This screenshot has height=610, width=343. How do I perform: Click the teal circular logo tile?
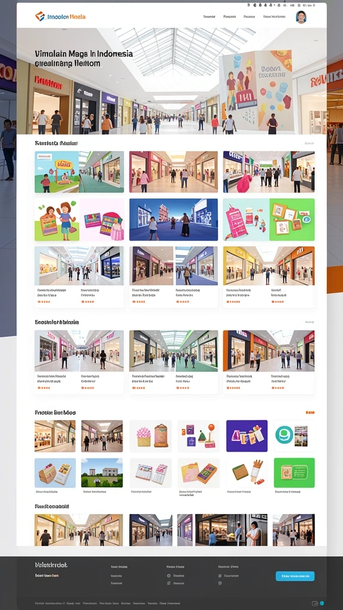click(294, 435)
